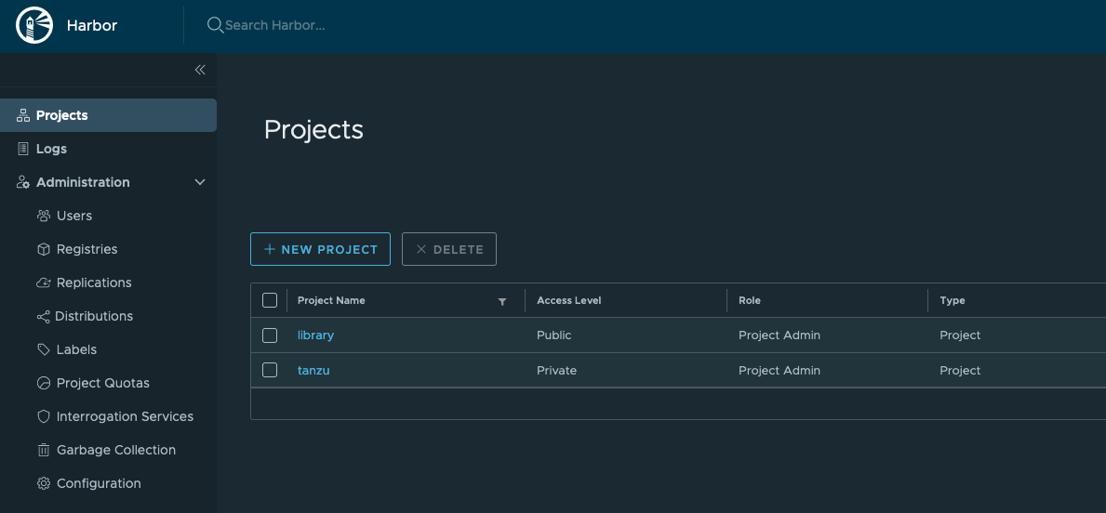
Task: Click the Configuration gear icon
Action: (x=43, y=483)
